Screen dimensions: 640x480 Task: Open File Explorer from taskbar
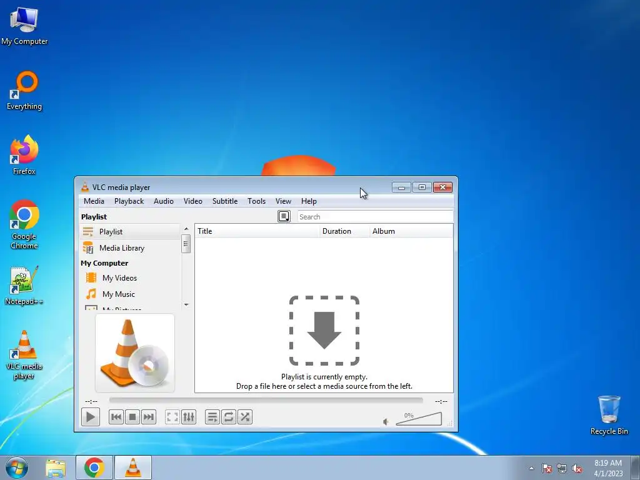coord(56,467)
